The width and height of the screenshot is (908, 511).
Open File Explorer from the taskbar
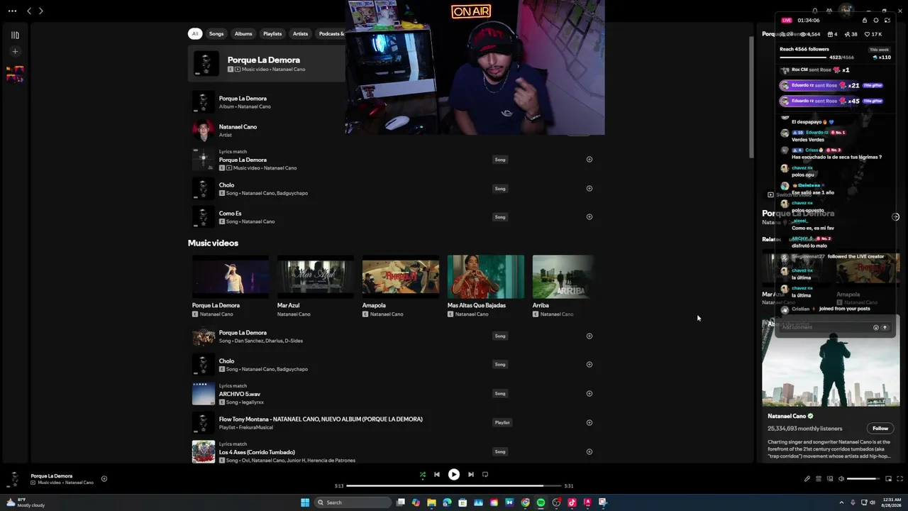coord(431,502)
